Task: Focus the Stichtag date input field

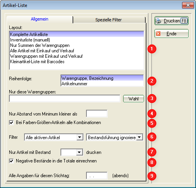Action: 97,176
